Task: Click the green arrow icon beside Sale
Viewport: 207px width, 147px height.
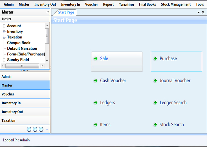Action: [96, 59]
